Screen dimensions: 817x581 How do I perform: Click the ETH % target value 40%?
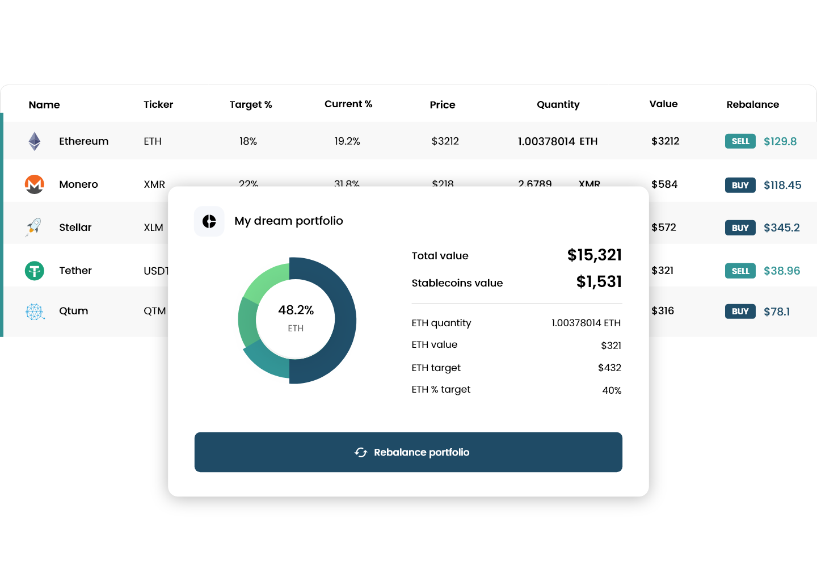611,390
